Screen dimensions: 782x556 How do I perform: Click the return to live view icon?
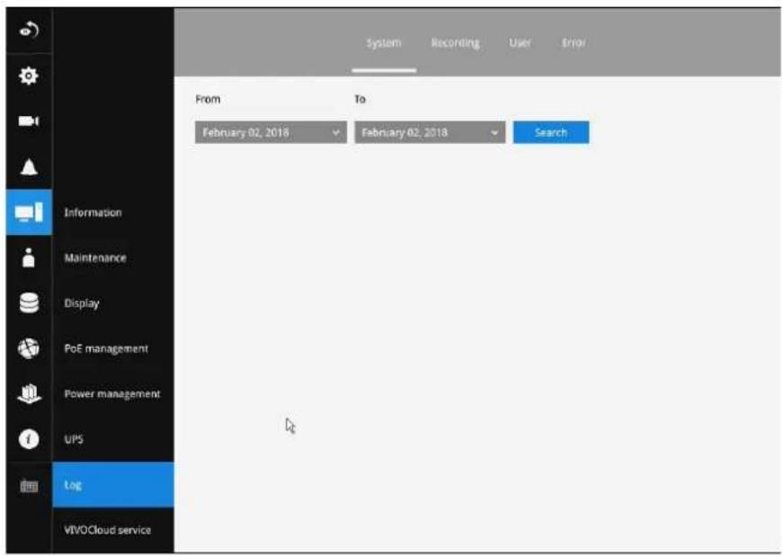click(x=29, y=31)
